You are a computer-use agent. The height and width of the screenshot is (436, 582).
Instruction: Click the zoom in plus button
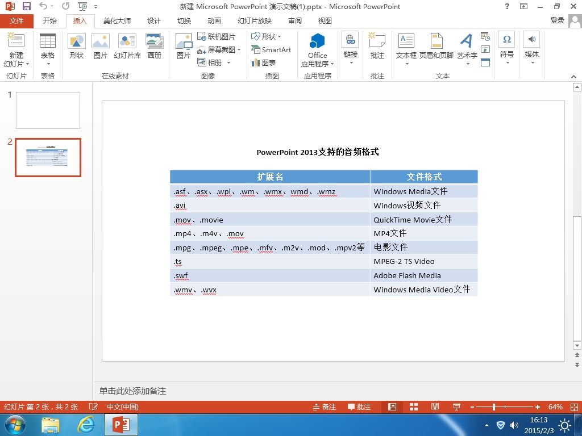538,406
